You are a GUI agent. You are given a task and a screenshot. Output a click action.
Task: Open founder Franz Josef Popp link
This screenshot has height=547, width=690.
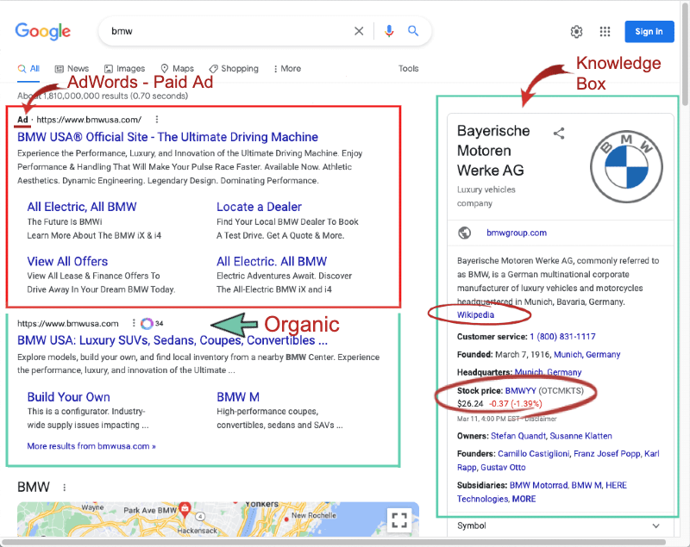coord(607,454)
